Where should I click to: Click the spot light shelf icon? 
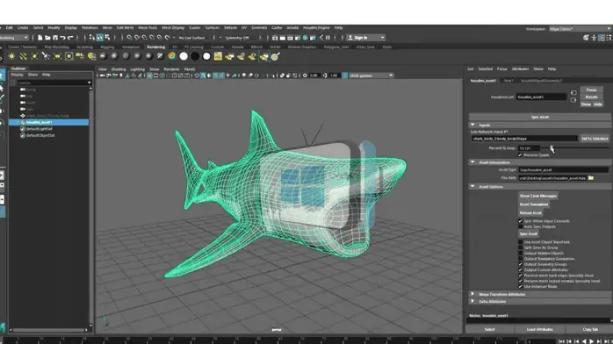point(46,56)
